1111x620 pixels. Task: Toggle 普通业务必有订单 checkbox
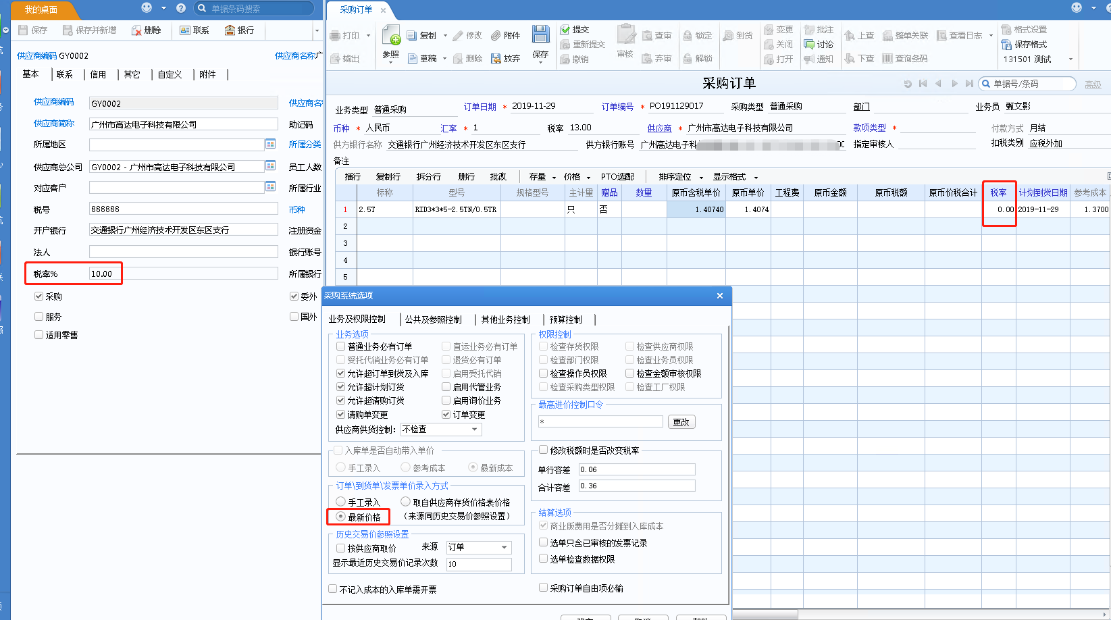[x=341, y=346]
